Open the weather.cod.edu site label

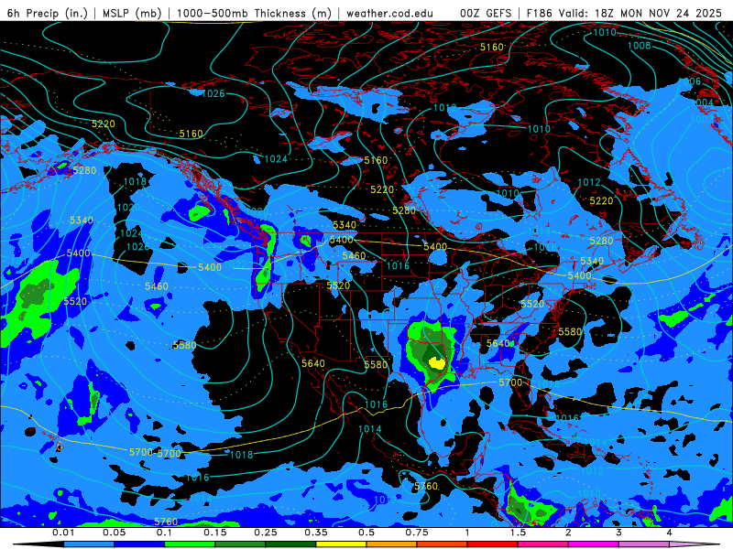tap(389, 13)
